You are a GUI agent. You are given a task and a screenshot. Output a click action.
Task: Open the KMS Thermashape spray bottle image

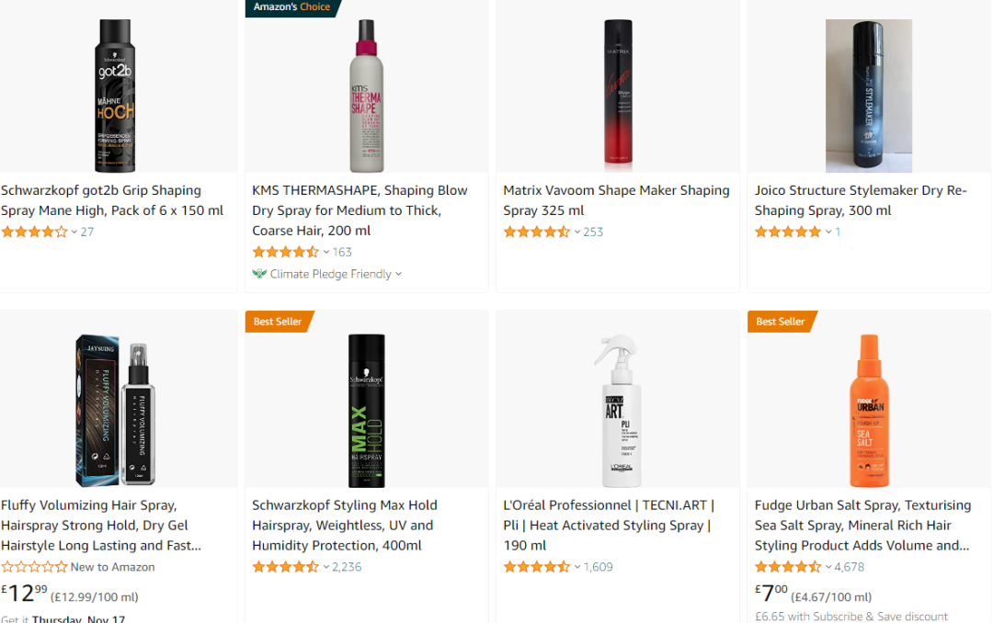click(366, 96)
